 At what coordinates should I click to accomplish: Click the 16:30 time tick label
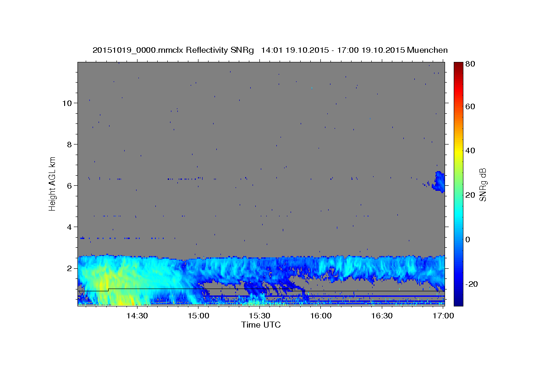coord(382,316)
